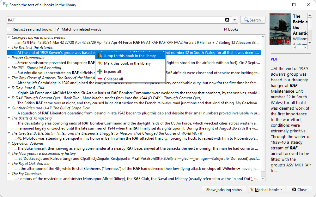Click the Calibre full-text search icon in title bar

click(5, 5)
